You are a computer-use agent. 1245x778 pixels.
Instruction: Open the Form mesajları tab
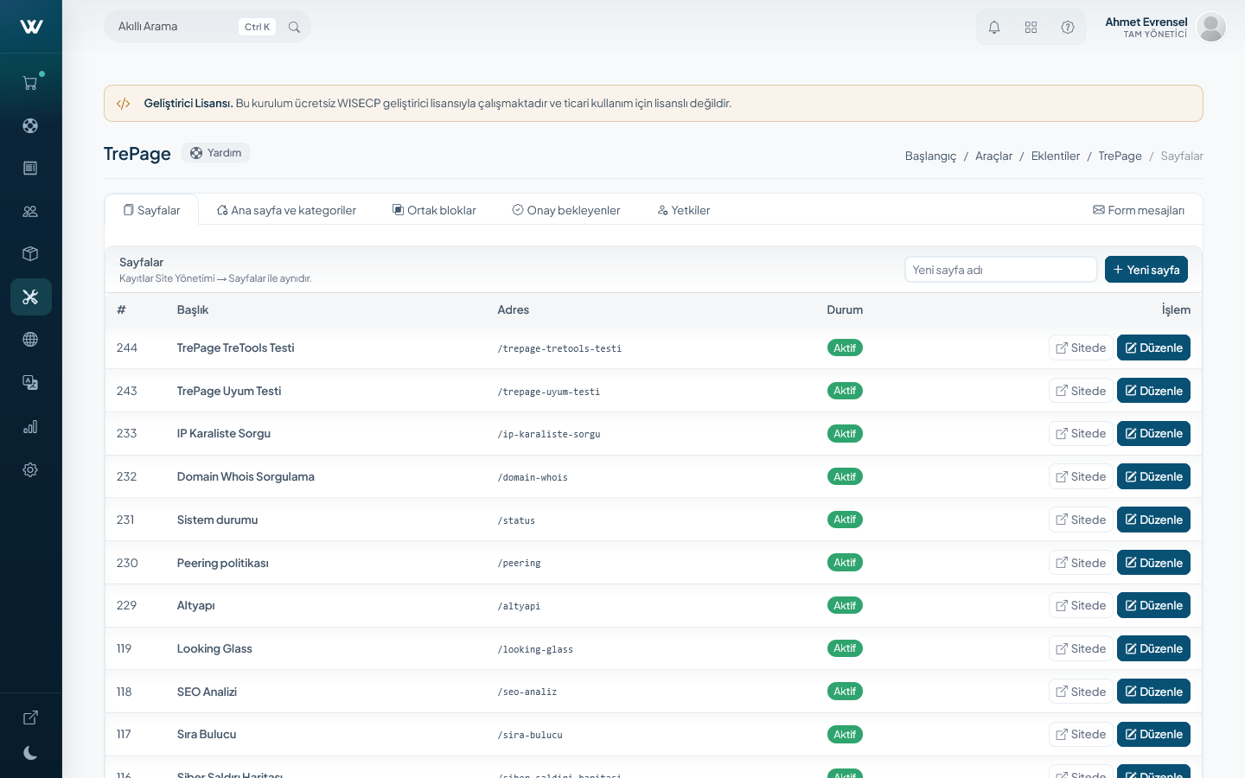click(x=1139, y=210)
